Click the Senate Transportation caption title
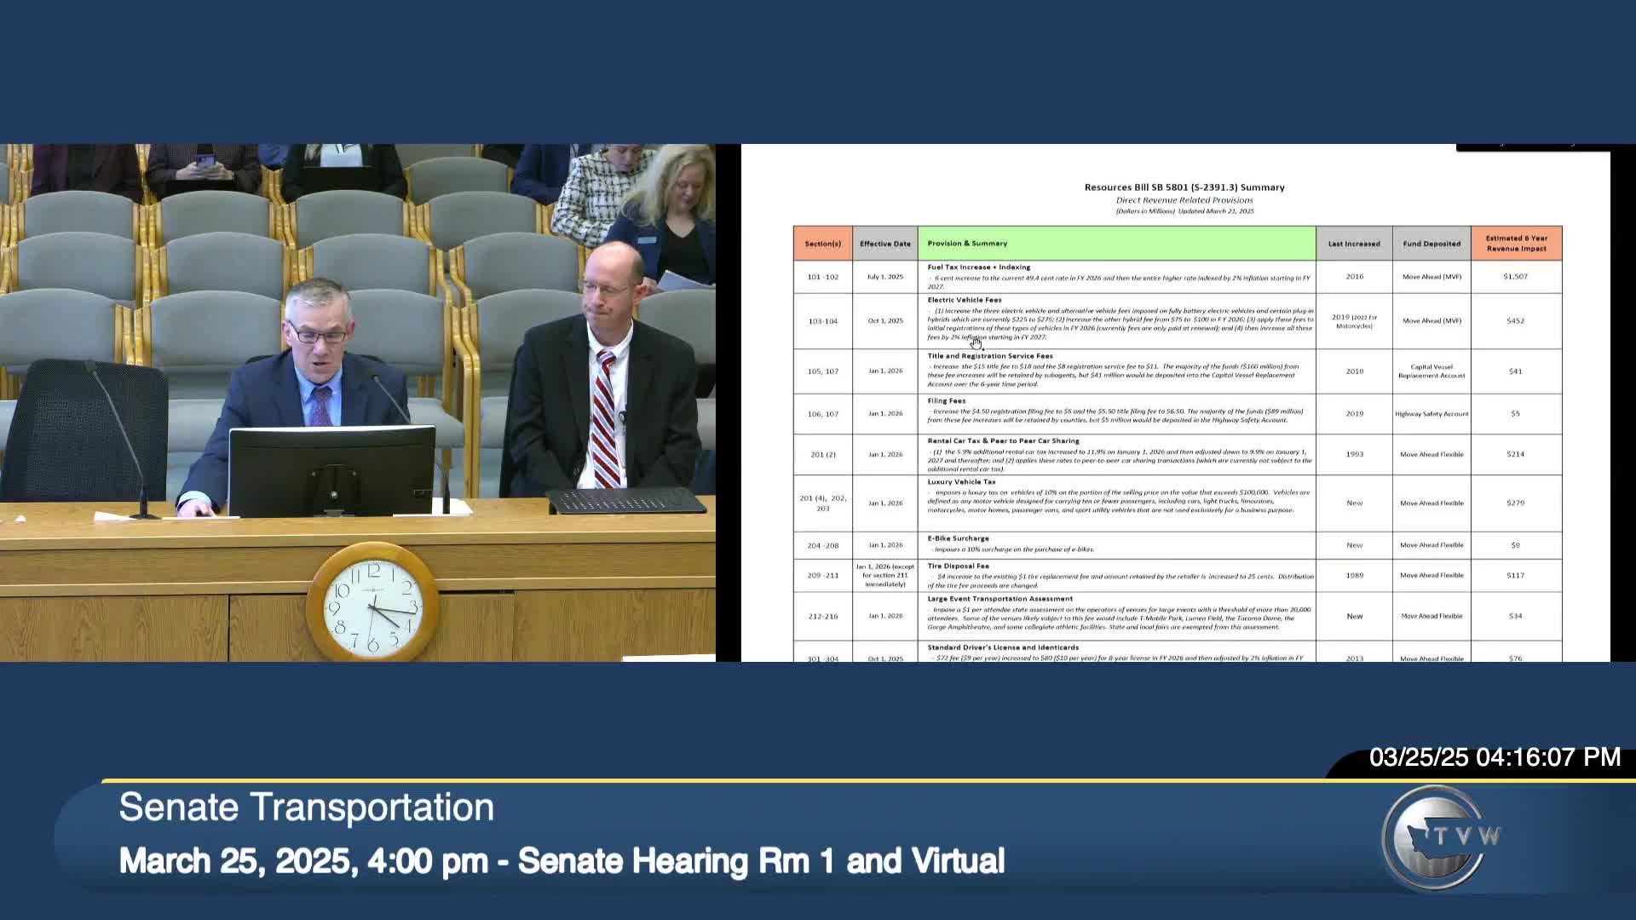The image size is (1636, 920). coord(306,808)
